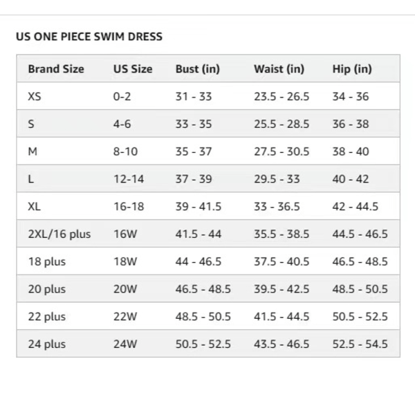Click hip value '38 - 40' in M row
The height and width of the screenshot is (415, 415).
pyautogui.click(x=351, y=151)
